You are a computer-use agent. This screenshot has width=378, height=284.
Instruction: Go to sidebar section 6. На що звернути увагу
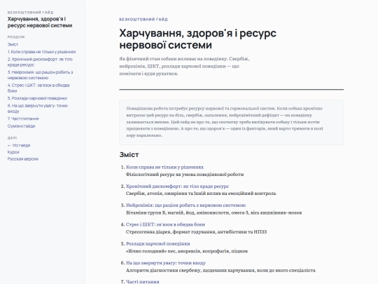(38, 109)
